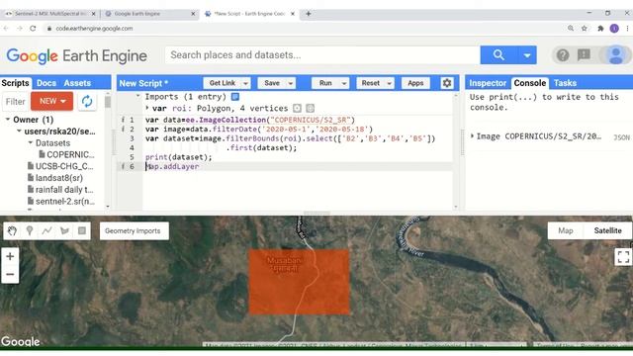Select the draw line tool

[x=46, y=230]
